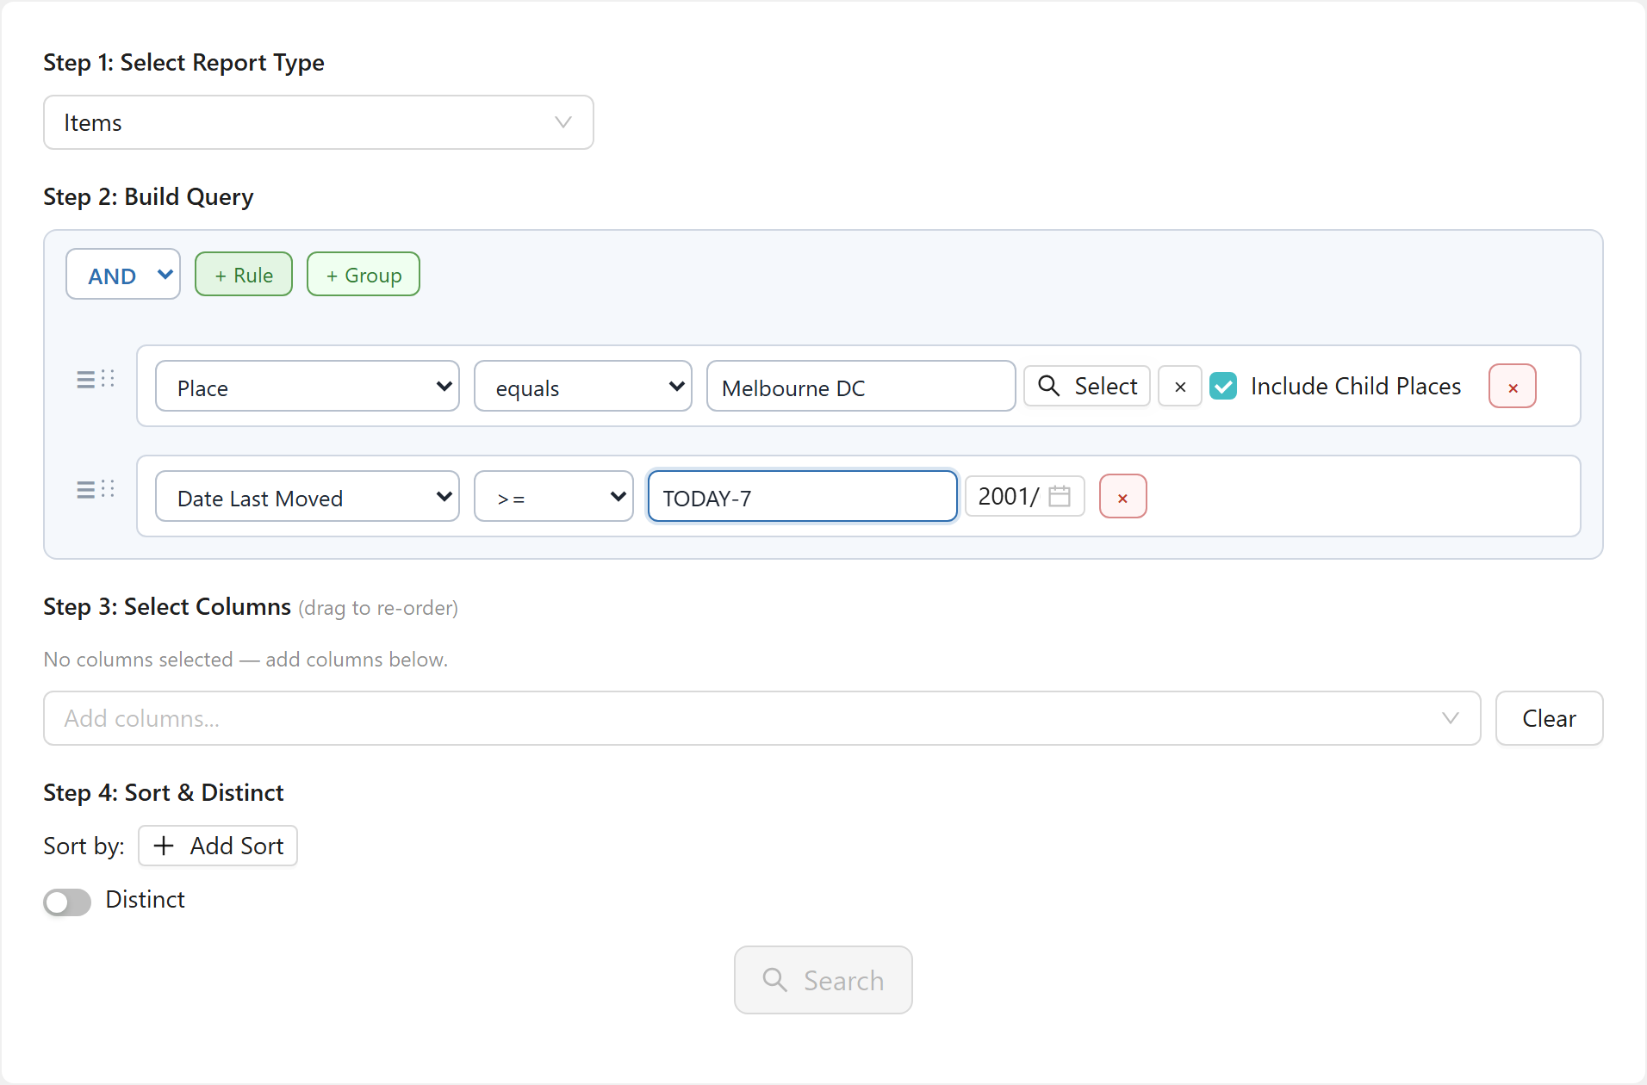Open the >= operator dropdown
The image size is (1647, 1085).
click(x=554, y=497)
